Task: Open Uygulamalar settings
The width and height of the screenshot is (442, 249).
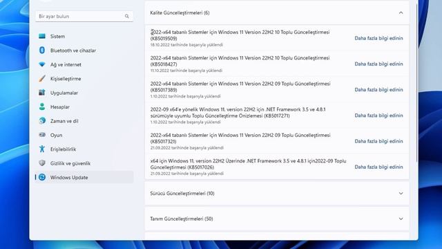Action: 84,93
